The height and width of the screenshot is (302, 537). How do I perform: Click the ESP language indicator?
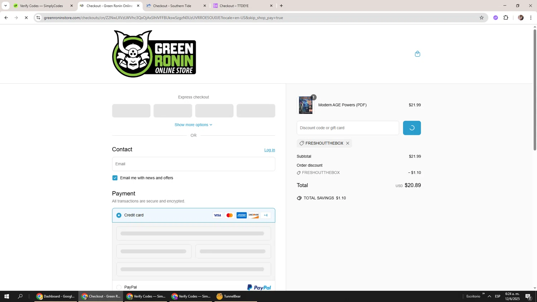point(498,296)
